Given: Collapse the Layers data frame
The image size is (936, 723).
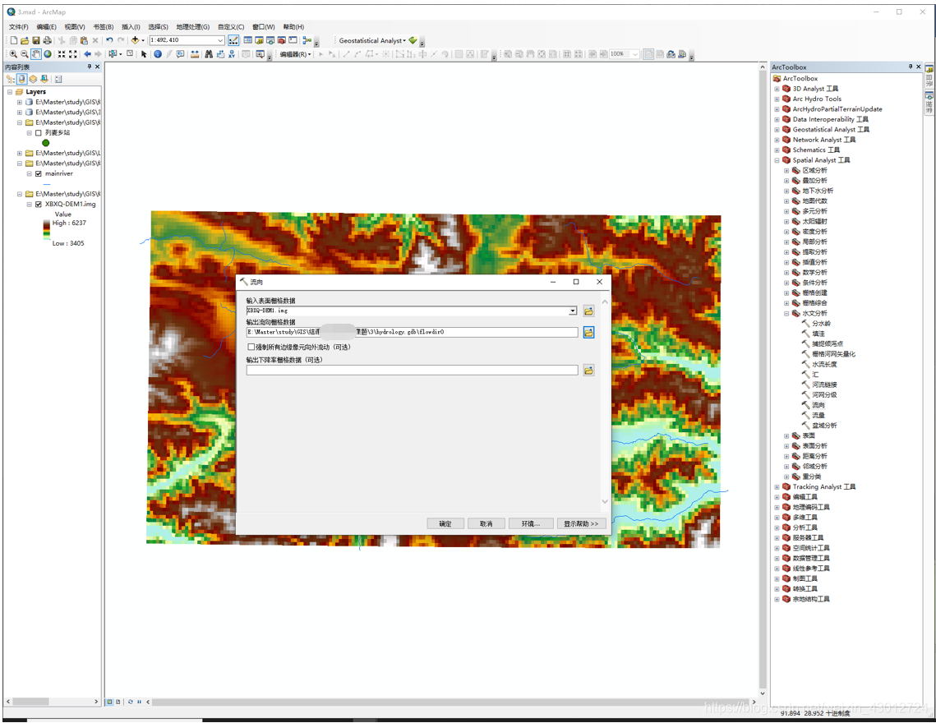Looking at the screenshot, I should click(x=10, y=92).
